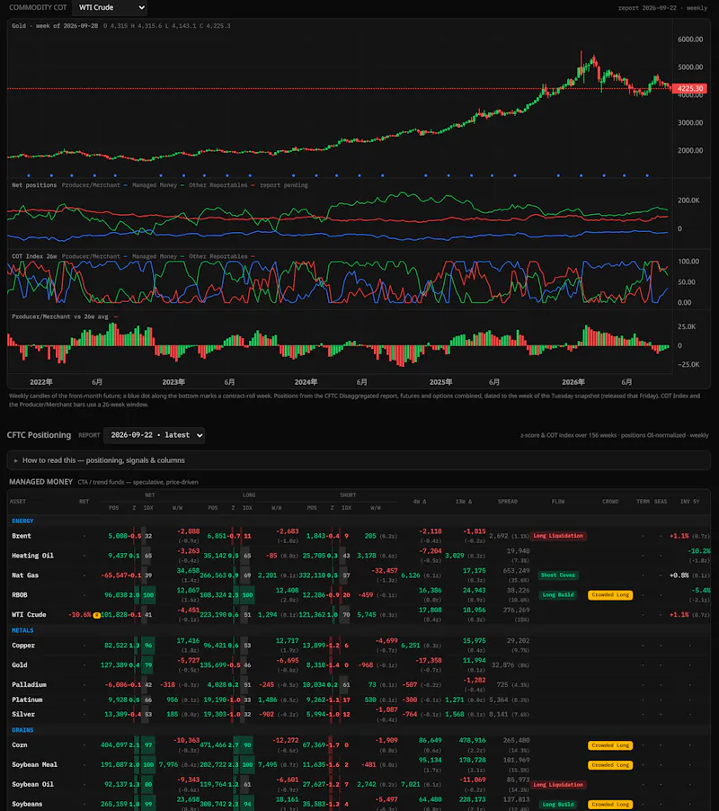Click Soybeans' Long Build badge

click(558, 805)
